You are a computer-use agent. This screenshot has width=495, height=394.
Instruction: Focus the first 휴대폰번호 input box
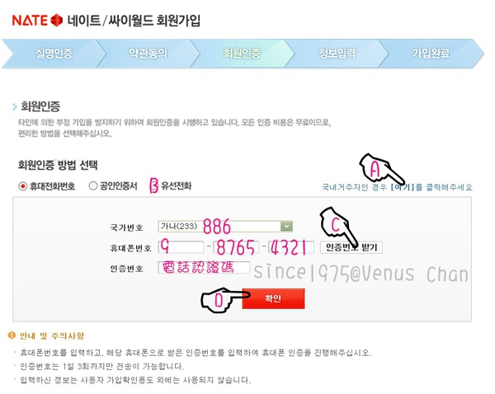[178, 246]
